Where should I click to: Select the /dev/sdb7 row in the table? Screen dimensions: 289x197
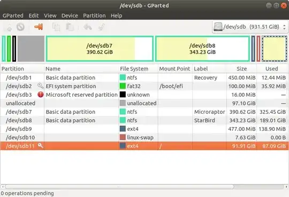coord(144,112)
